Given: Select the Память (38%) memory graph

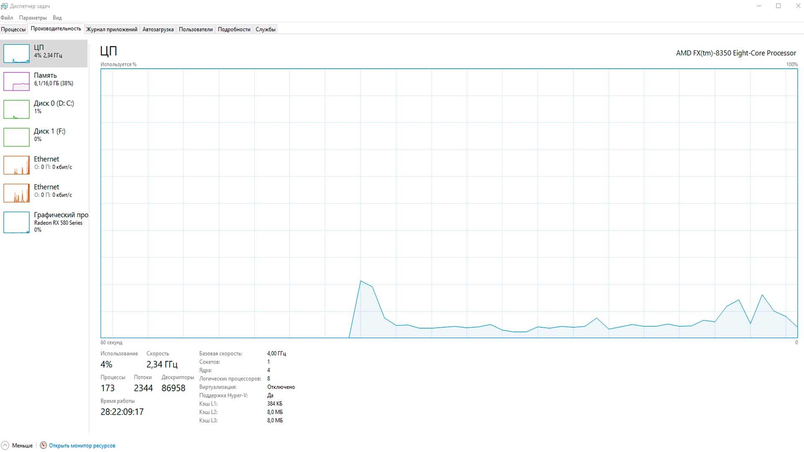Looking at the screenshot, I should click(16, 81).
